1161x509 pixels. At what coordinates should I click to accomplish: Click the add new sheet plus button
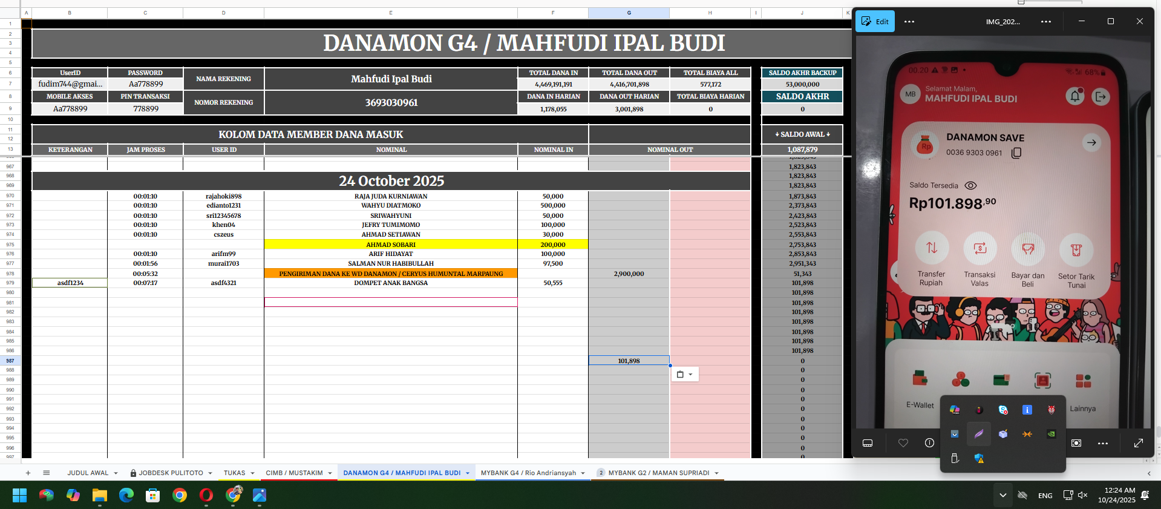pos(28,473)
